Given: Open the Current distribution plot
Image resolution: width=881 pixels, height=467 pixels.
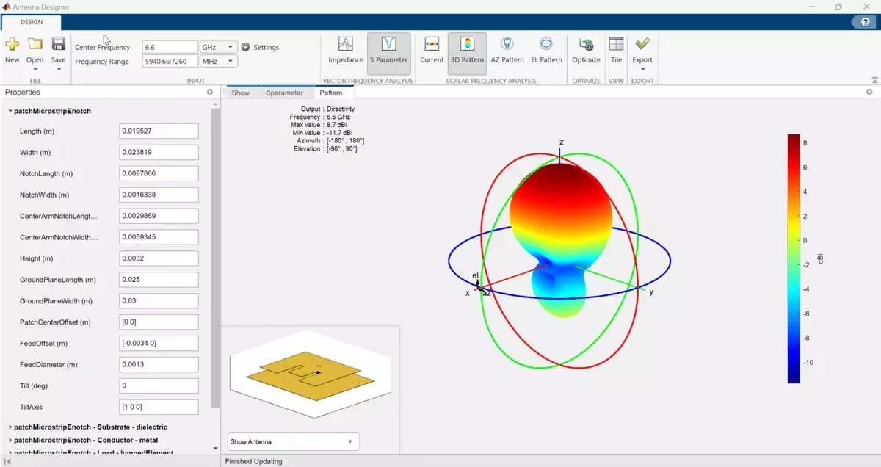Looking at the screenshot, I should pos(432,49).
